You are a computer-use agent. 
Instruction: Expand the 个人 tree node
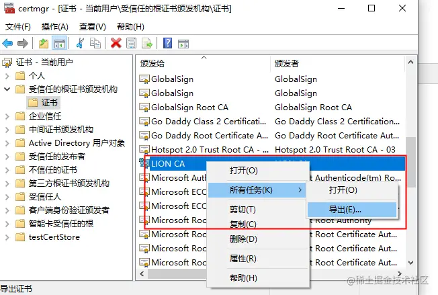point(7,76)
